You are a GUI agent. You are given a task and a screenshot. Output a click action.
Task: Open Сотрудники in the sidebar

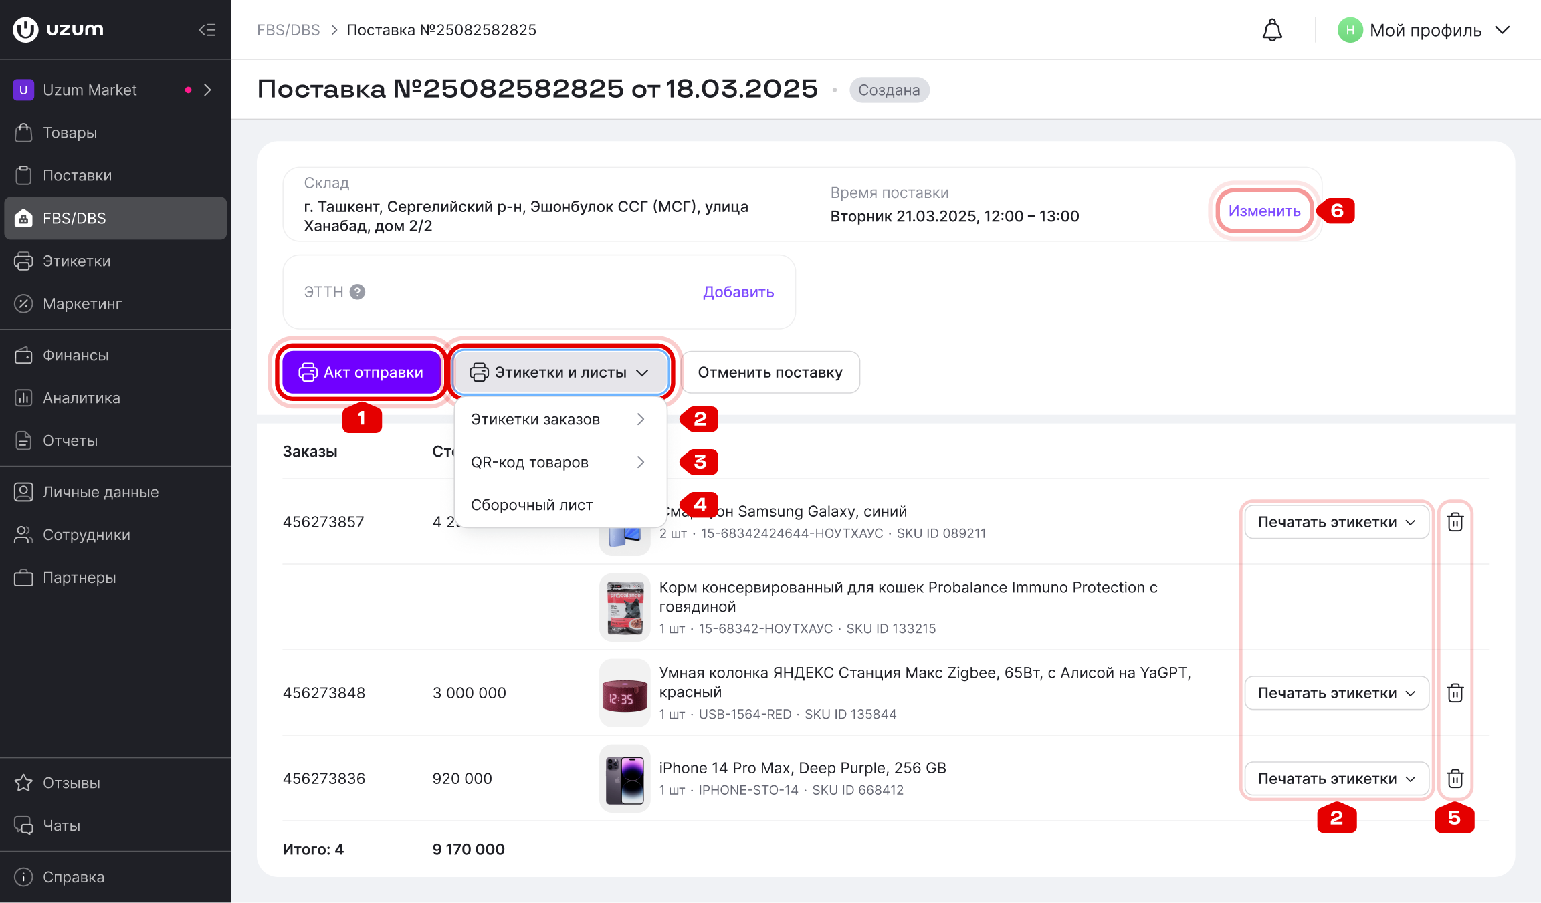(115, 535)
